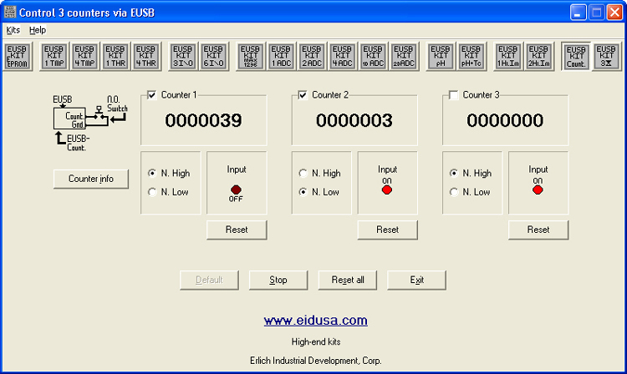Open the www.eidusa.com link
Screen dimensions: 627x374
[315, 320]
